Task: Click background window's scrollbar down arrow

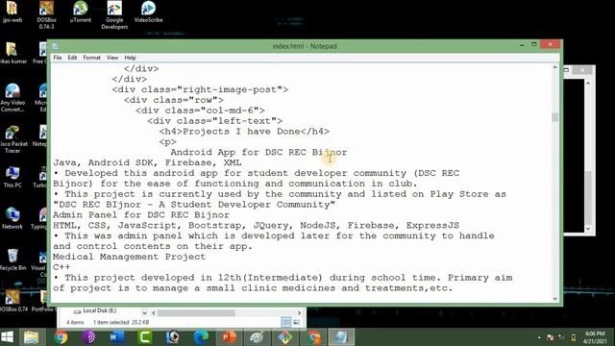Action: tap(587, 229)
